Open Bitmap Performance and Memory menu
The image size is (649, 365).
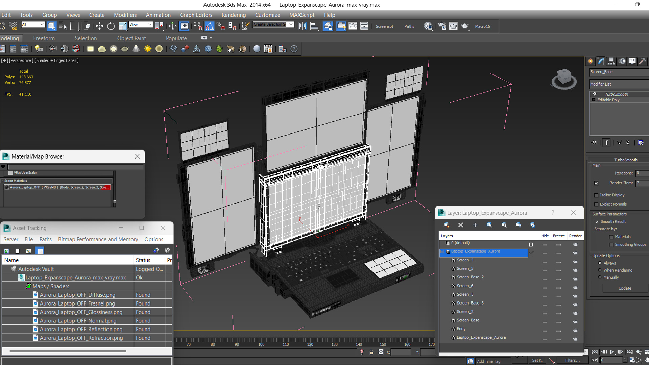tap(98, 239)
